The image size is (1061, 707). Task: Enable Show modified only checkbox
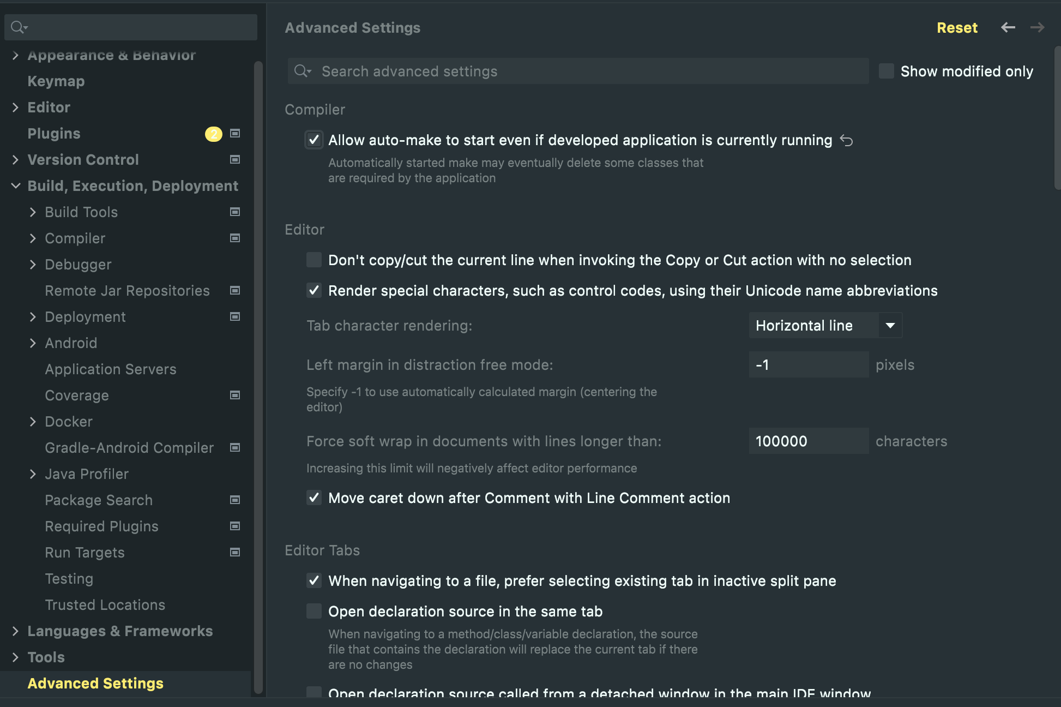[886, 71]
